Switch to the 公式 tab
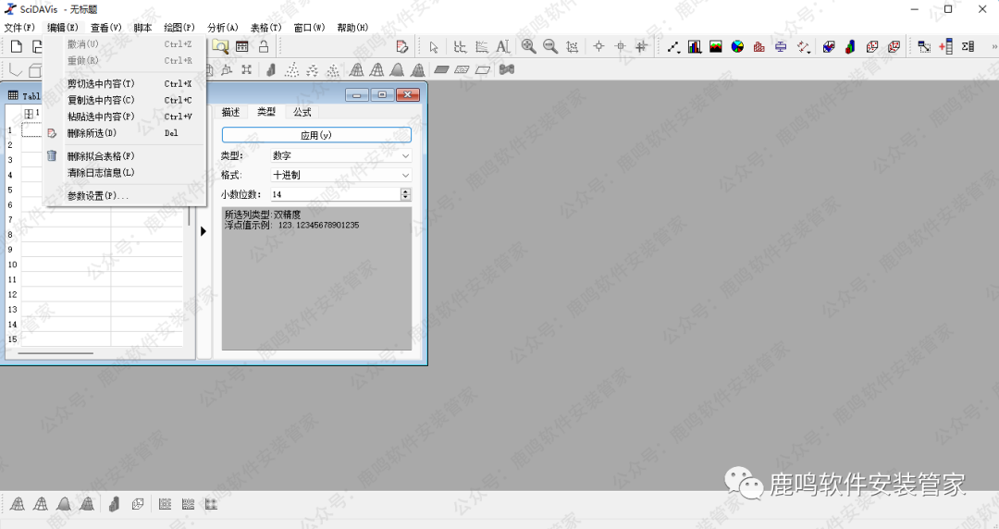Screen dimensions: 999x529 [x=302, y=112]
